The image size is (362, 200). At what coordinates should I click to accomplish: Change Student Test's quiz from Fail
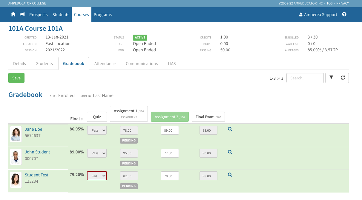[x=97, y=176]
